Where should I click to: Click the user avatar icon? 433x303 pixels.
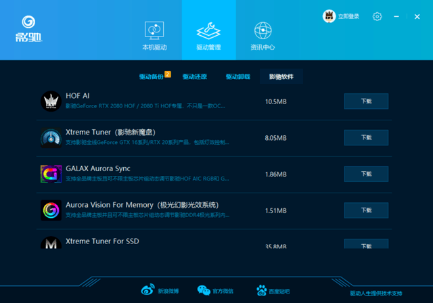click(x=329, y=16)
